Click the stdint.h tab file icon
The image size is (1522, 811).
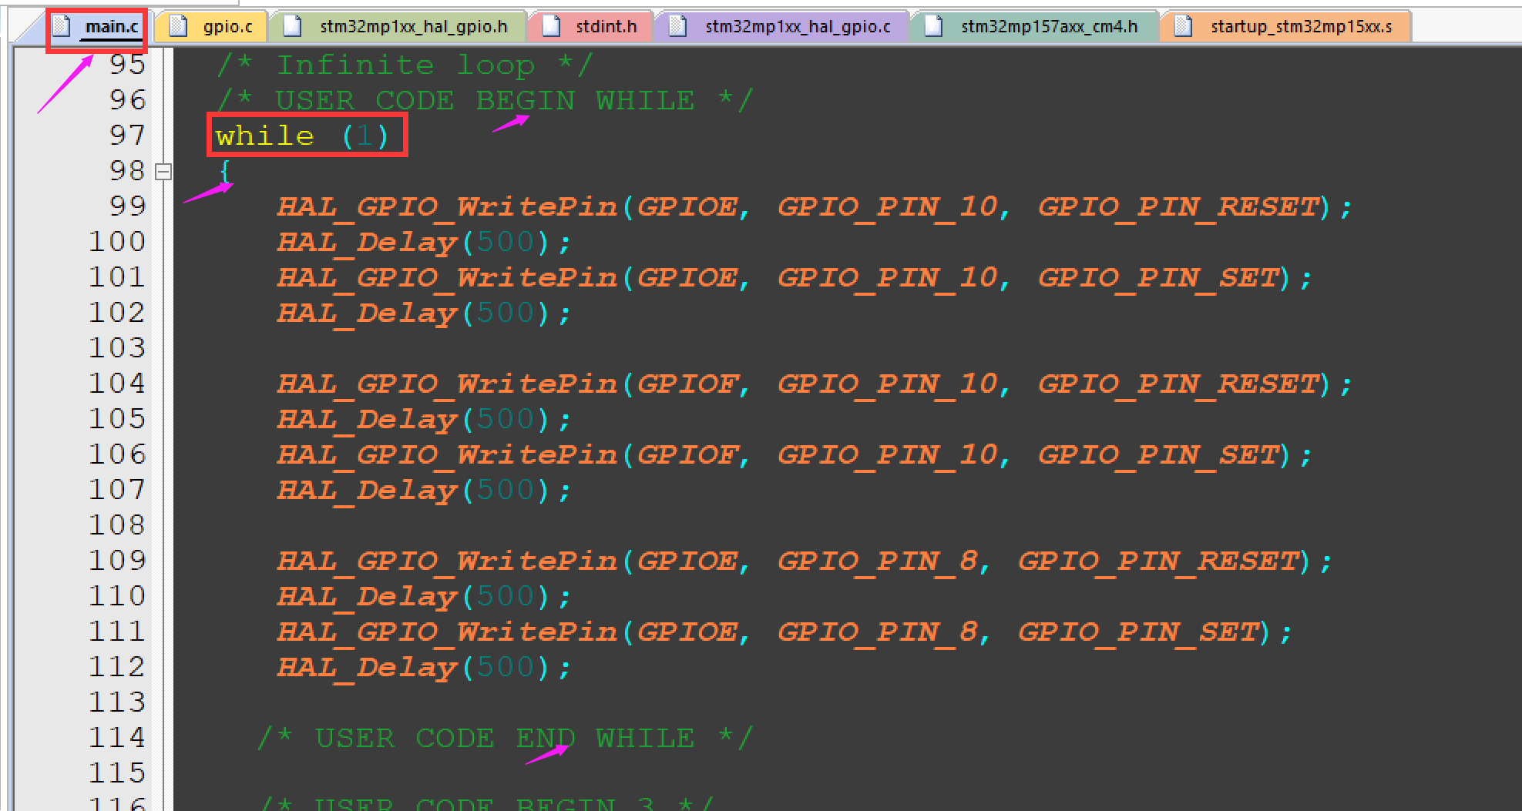(551, 26)
